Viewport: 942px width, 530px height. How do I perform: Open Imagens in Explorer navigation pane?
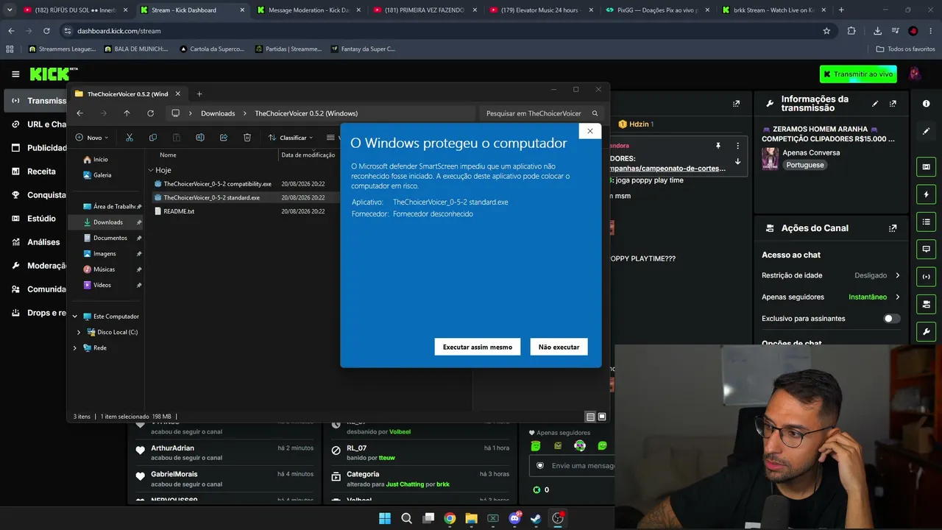(x=105, y=253)
